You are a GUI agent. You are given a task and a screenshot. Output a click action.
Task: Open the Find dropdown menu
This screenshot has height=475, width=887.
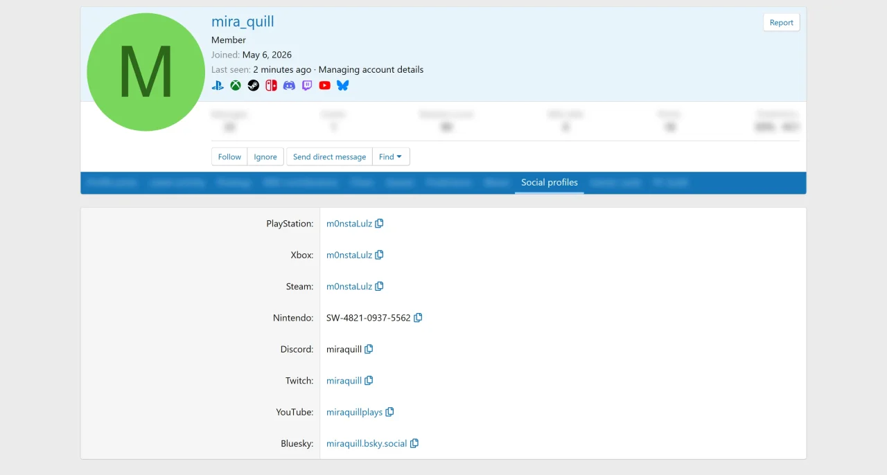[391, 156]
